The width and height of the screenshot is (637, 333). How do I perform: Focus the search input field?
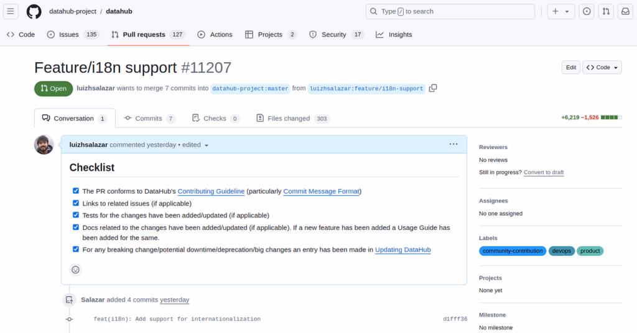450,11
